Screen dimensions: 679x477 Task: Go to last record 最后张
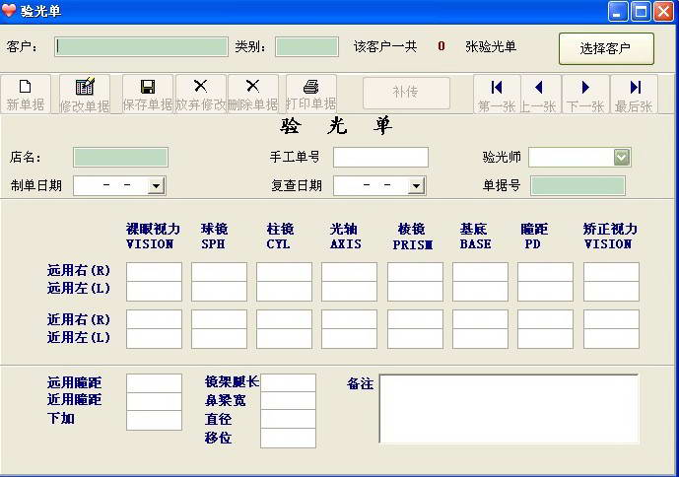coord(635,94)
